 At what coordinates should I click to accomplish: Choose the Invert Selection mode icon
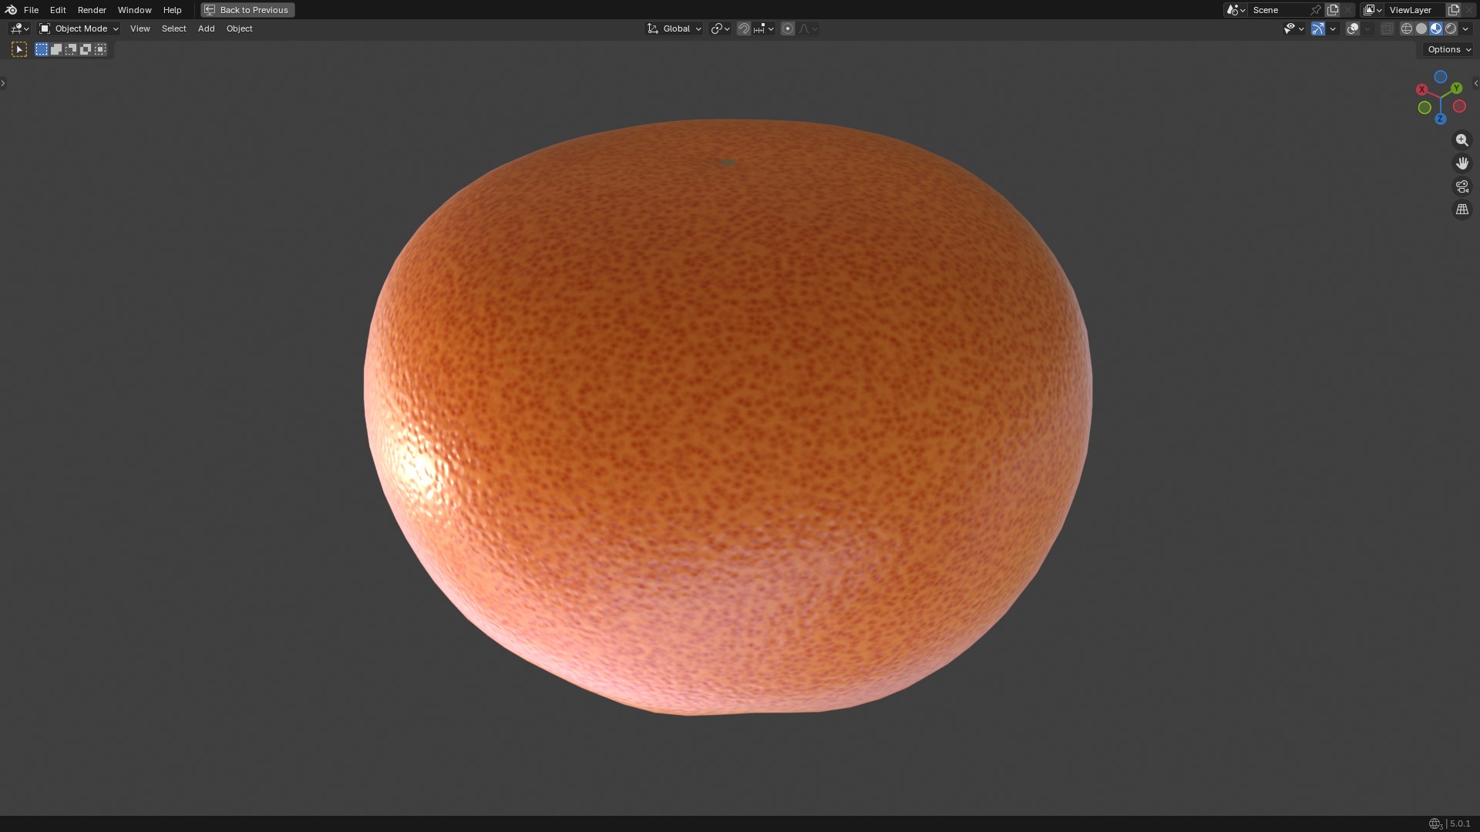tap(86, 49)
